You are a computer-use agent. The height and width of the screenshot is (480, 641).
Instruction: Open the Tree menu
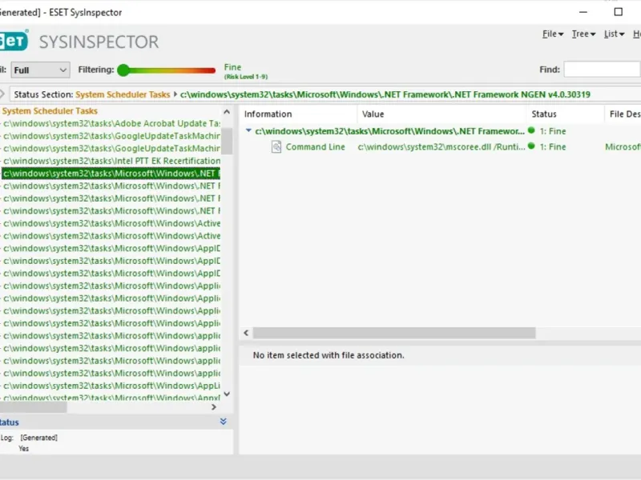[583, 34]
